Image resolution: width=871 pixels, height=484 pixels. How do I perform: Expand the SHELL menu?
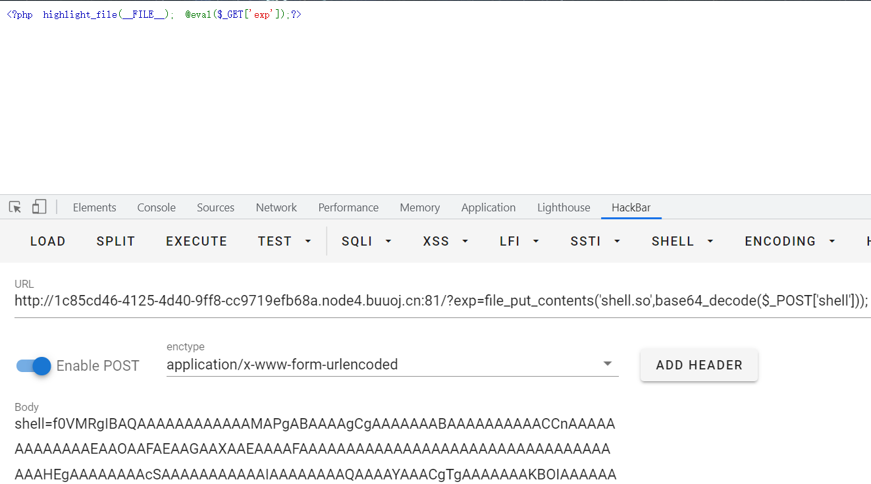click(x=683, y=241)
